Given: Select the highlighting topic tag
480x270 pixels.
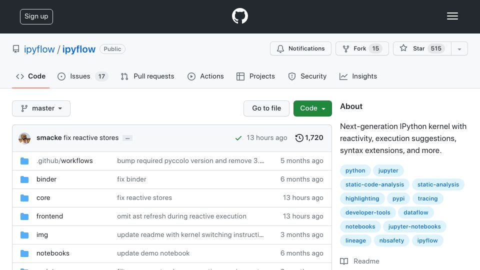Looking at the screenshot, I should click(362, 198).
